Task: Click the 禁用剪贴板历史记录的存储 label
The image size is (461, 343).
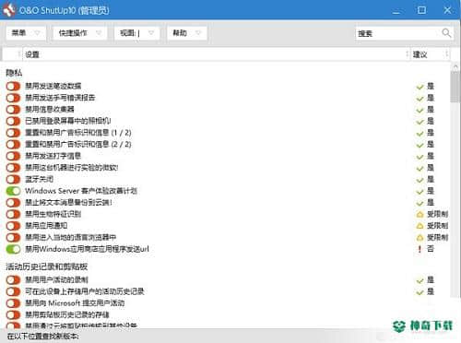Action: [67, 314]
